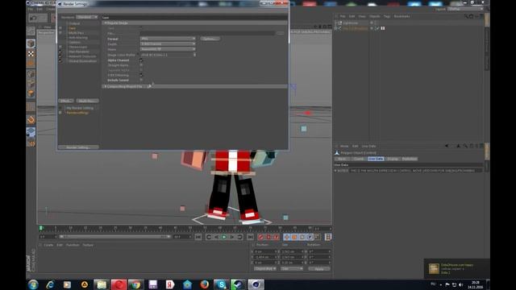Toggle the Global Illumination effect checkbox
The height and width of the screenshot is (290, 516).
[x=60, y=61]
